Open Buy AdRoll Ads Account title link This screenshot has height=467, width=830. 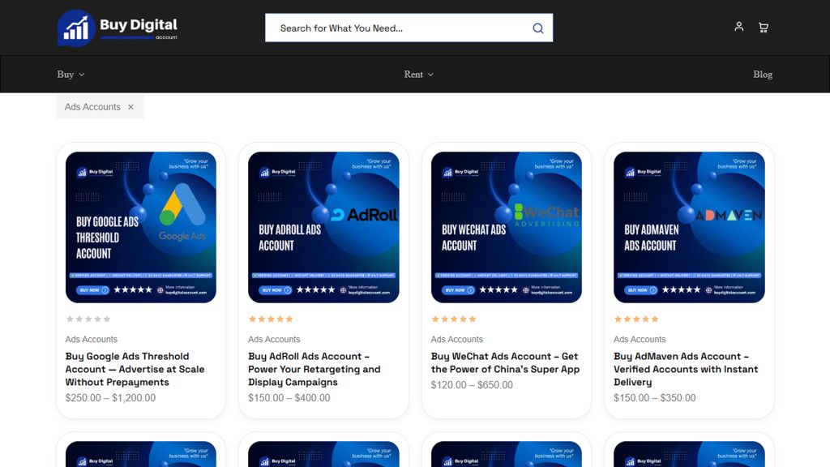[x=314, y=369]
